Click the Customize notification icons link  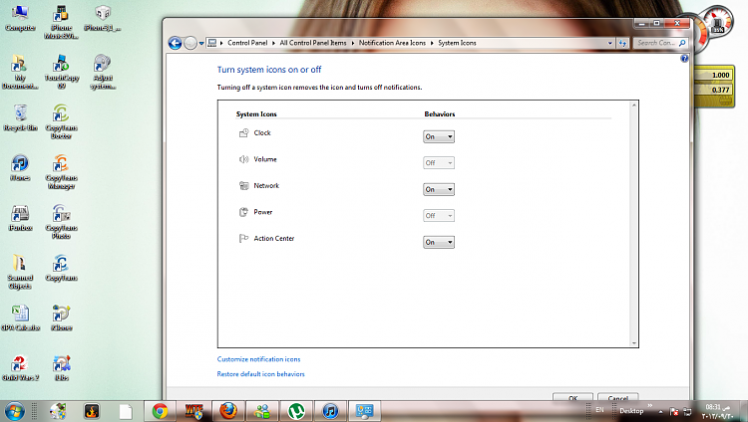point(258,358)
